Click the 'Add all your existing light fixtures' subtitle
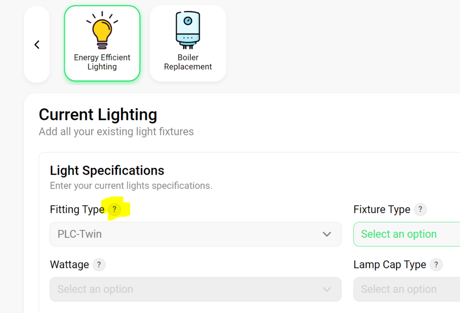 (x=116, y=132)
